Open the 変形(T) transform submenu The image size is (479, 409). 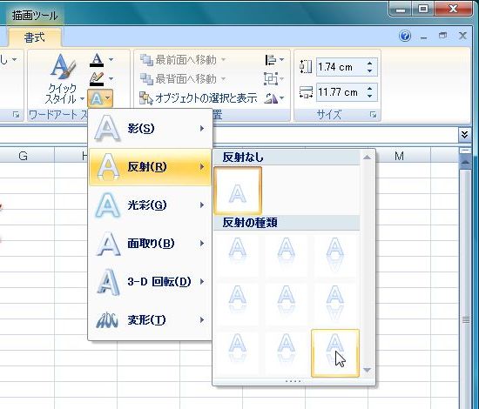tap(150, 320)
